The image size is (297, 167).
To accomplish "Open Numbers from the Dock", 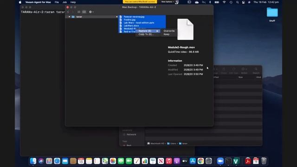I will (145, 161).
